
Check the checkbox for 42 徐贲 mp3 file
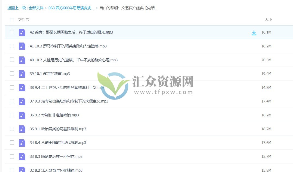coord(12,32)
